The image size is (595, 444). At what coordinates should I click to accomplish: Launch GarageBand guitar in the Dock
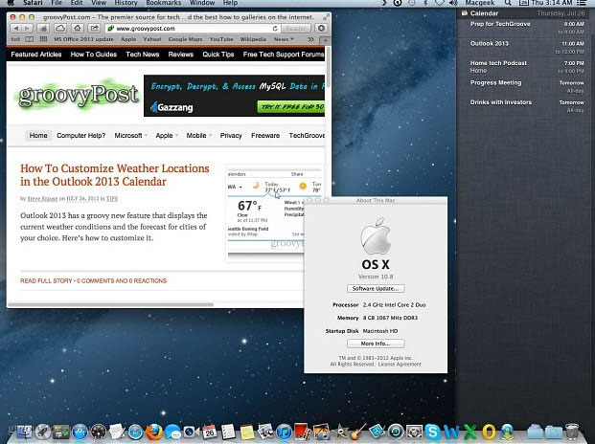coord(357,432)
